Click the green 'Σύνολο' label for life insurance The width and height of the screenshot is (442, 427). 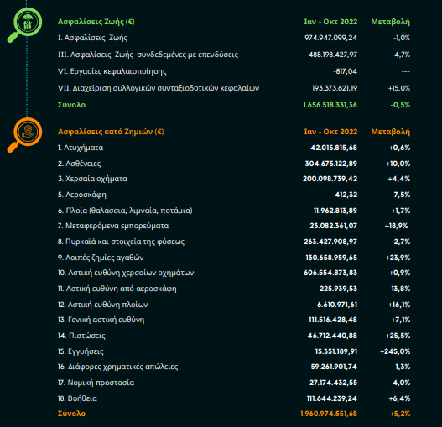[x=71, y=105]
